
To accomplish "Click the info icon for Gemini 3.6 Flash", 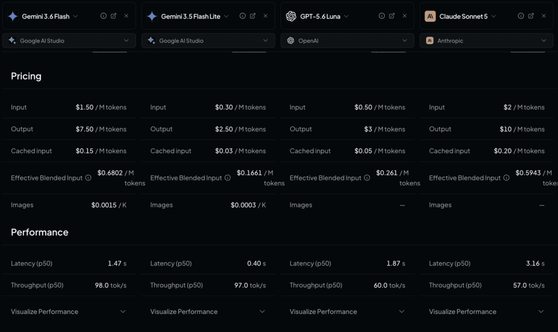I will (103, 16).
